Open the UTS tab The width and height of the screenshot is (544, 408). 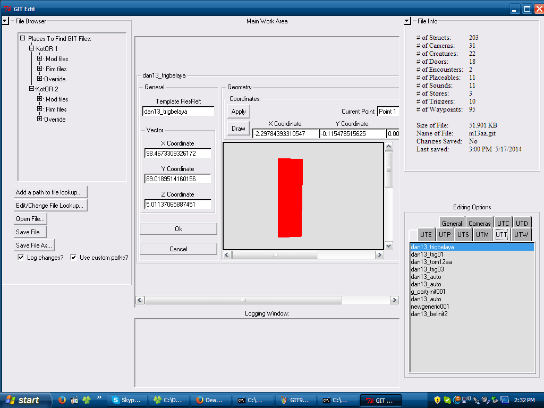pyautogui.click(x=463, y=234)
